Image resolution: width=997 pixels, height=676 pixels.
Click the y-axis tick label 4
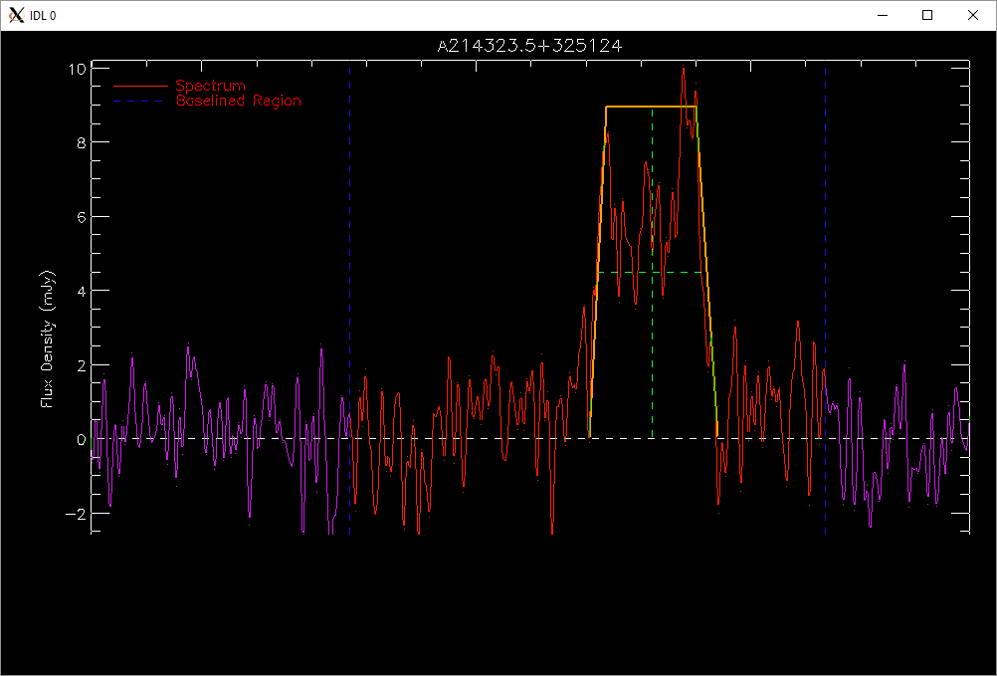coord(81,291)
